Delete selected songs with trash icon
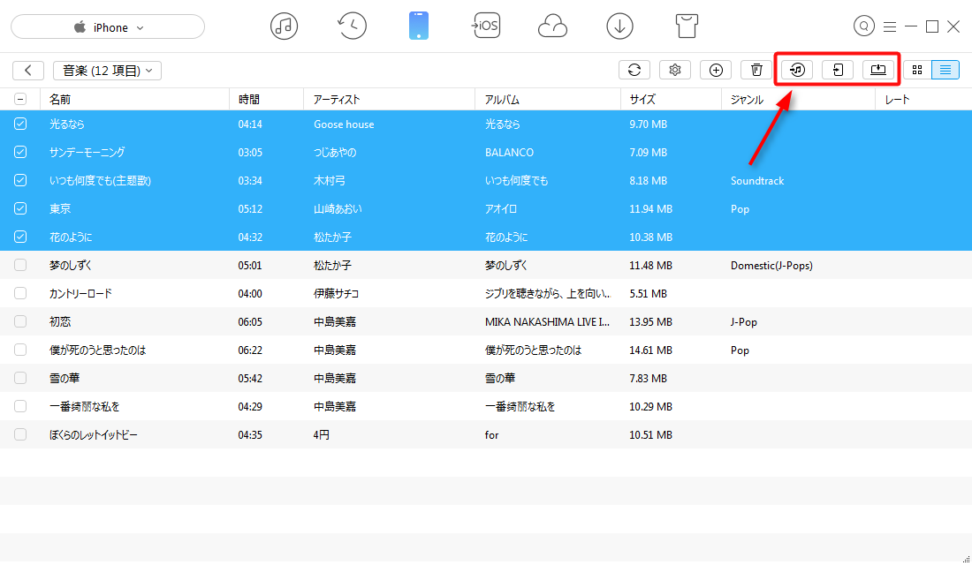The height and width of the screenshot is (565, 972). click(x=756, y=70)
